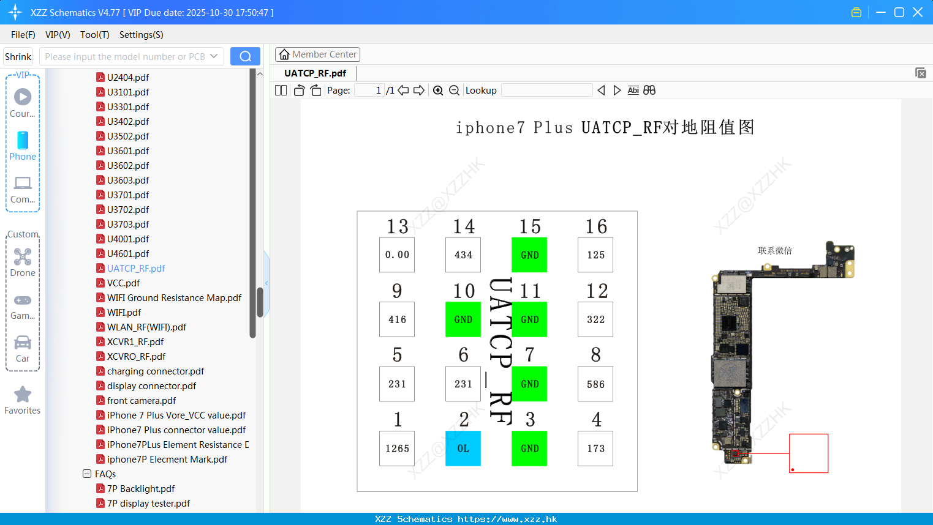The height and width of the screenshot is (525, 933).
Task: Open Member Center
Action: point(317,54)
